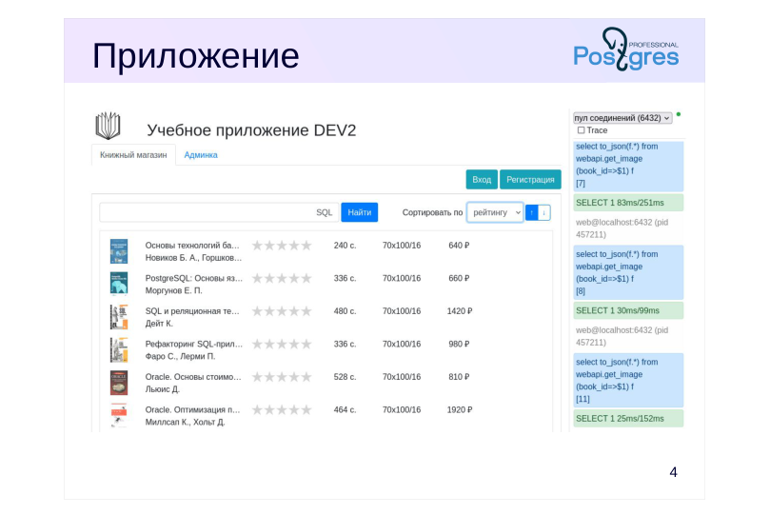Click the Postgres Professional elephant logo
The image size is (770, 515).
[x=626, y=50]
